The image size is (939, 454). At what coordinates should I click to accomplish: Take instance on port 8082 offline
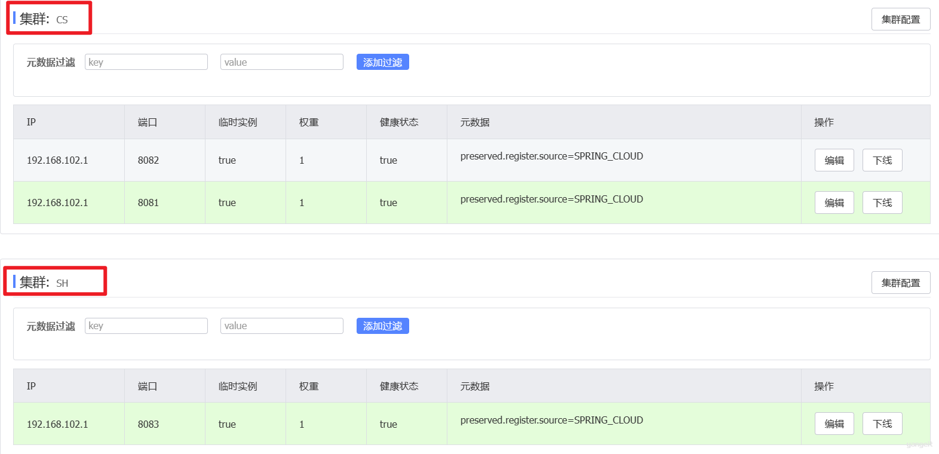point(882,160)
